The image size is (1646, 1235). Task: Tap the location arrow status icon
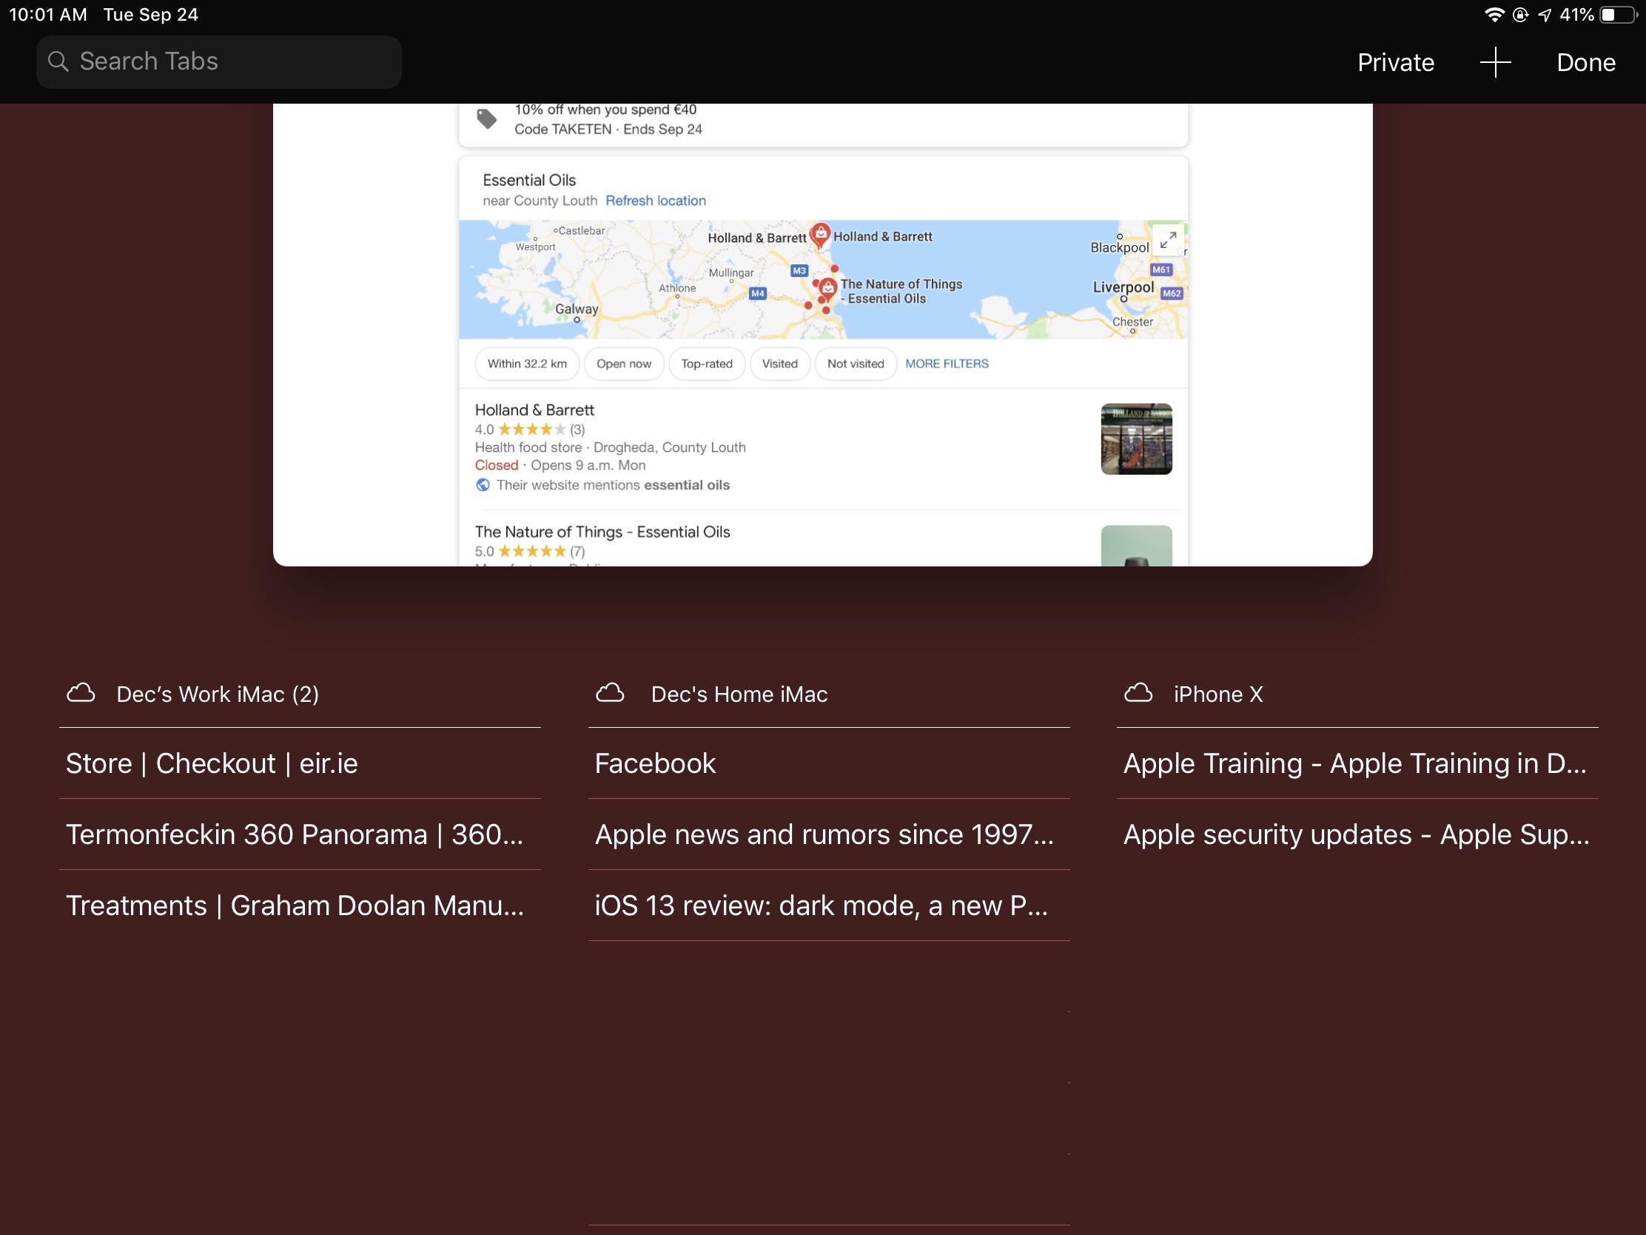pyautogui.click(x=1545, y=15)
